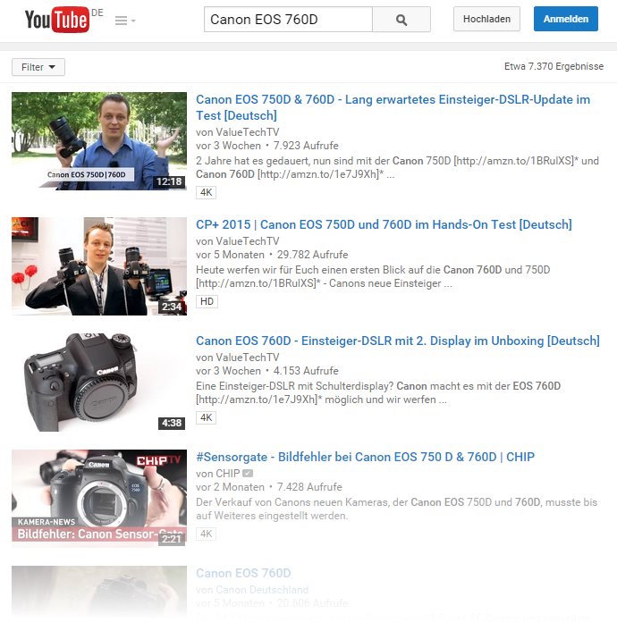Open ValueTechTV channel under the first result
Viewport: 617px width, 631px height.
coord(248,132)
